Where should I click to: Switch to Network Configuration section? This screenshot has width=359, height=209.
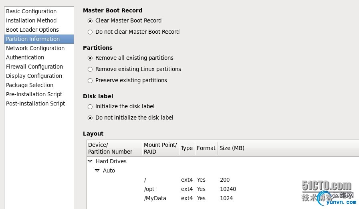coord(35,48)
